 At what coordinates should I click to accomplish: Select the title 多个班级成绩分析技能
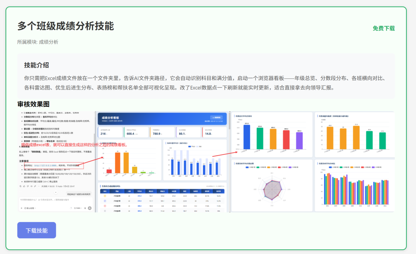65,26
